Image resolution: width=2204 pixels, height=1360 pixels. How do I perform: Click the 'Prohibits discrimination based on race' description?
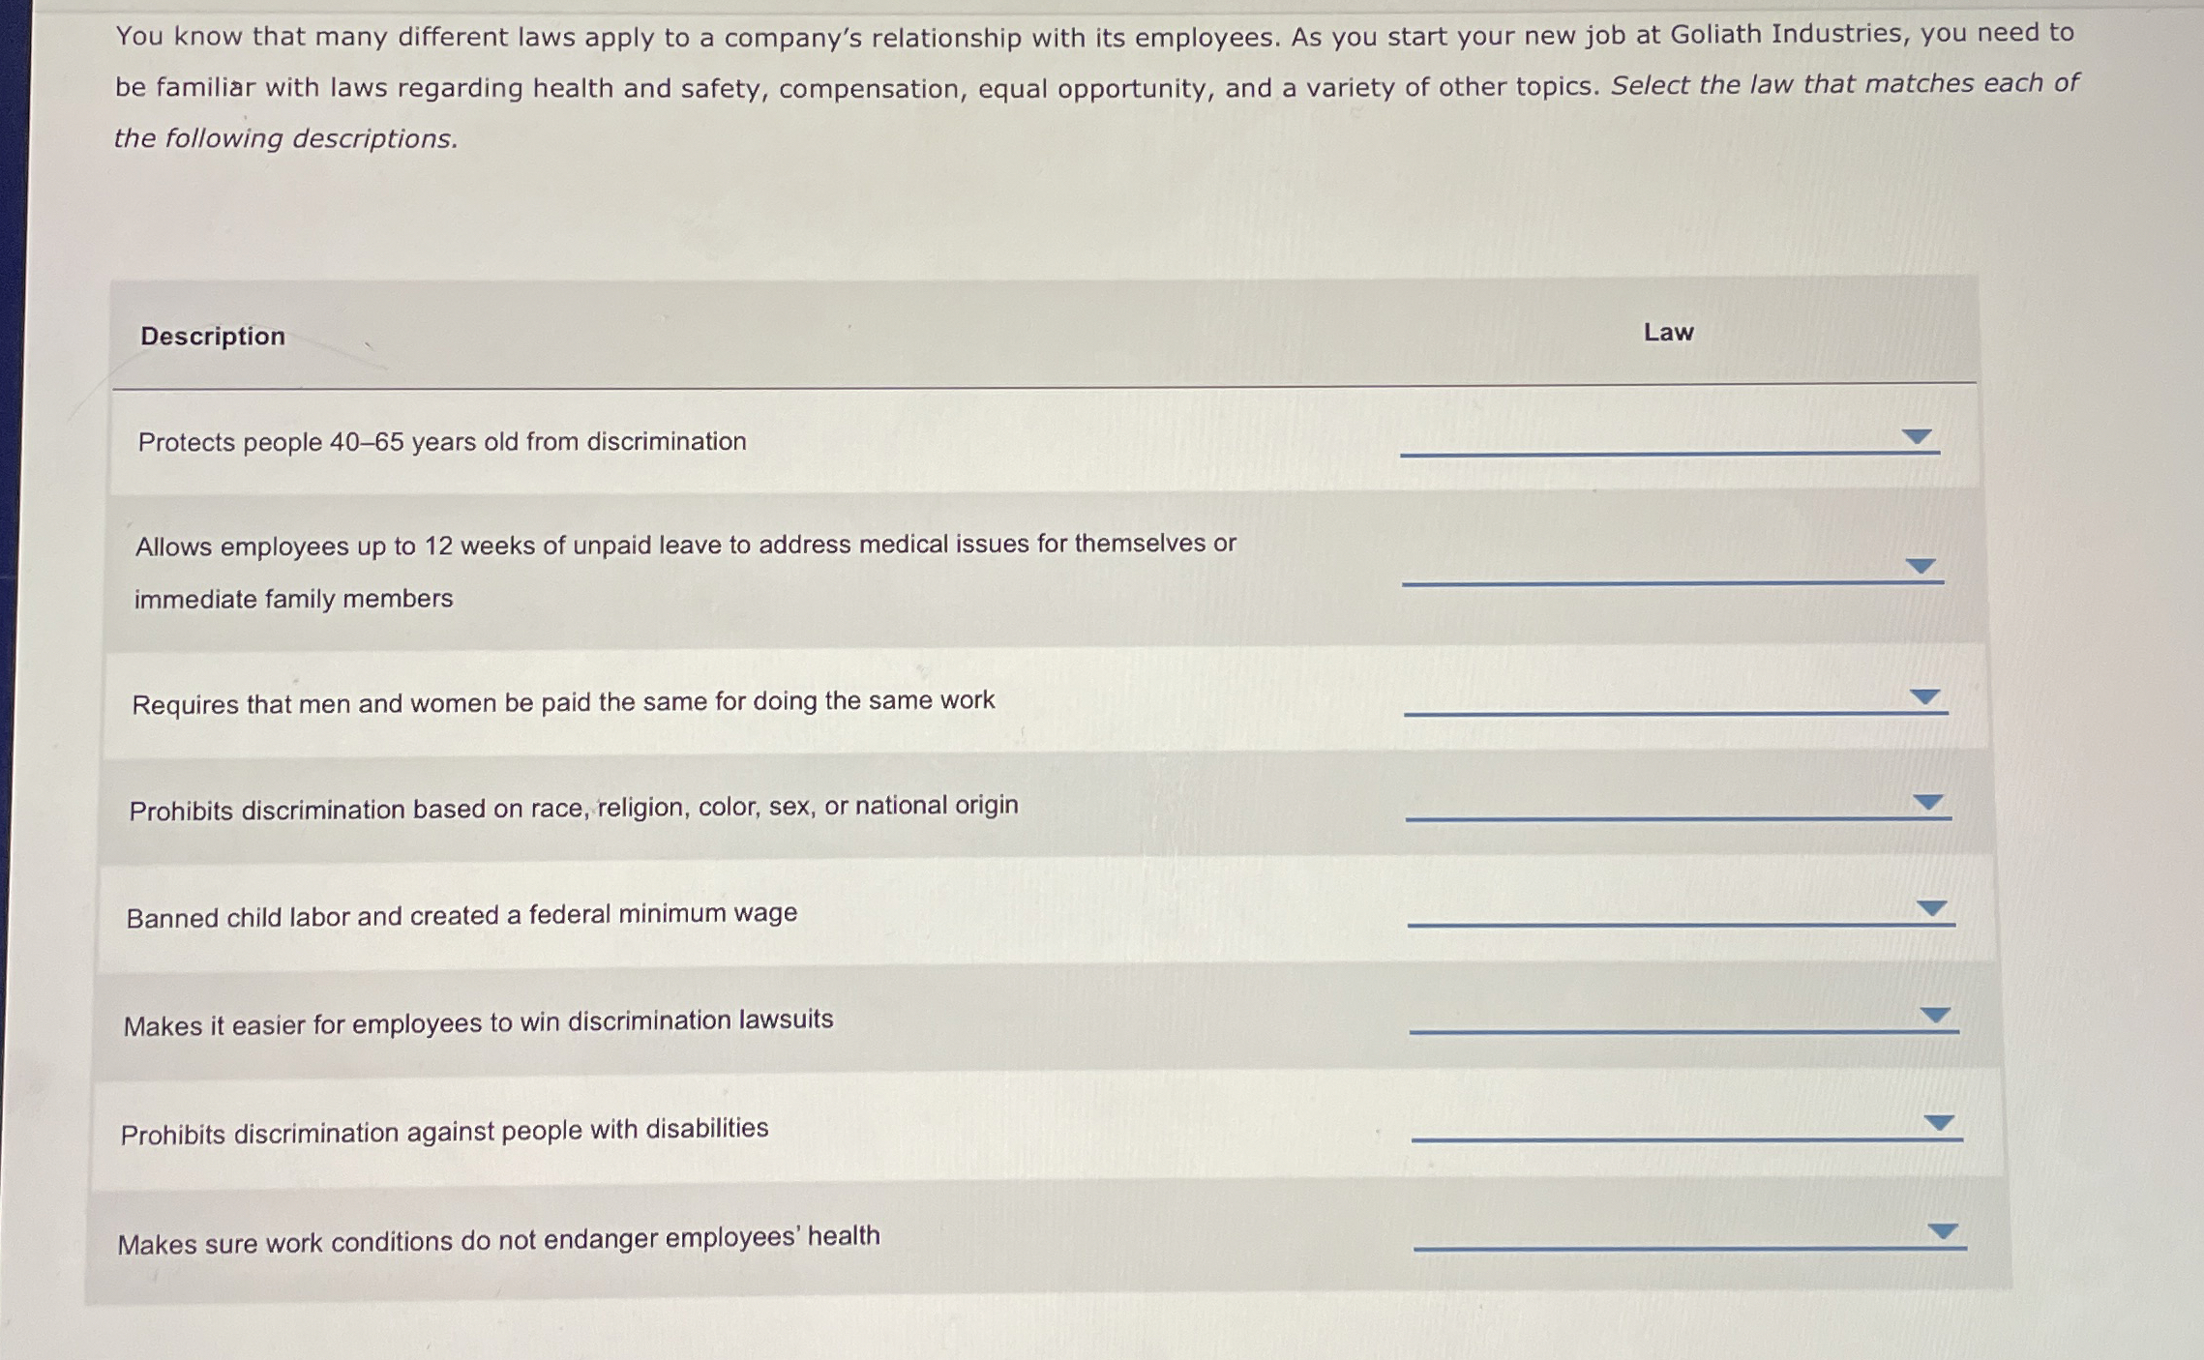click(x=573, y=808)
